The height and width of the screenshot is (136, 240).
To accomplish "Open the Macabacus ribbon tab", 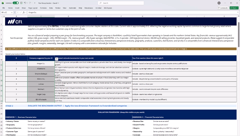I will coord(89,8).
